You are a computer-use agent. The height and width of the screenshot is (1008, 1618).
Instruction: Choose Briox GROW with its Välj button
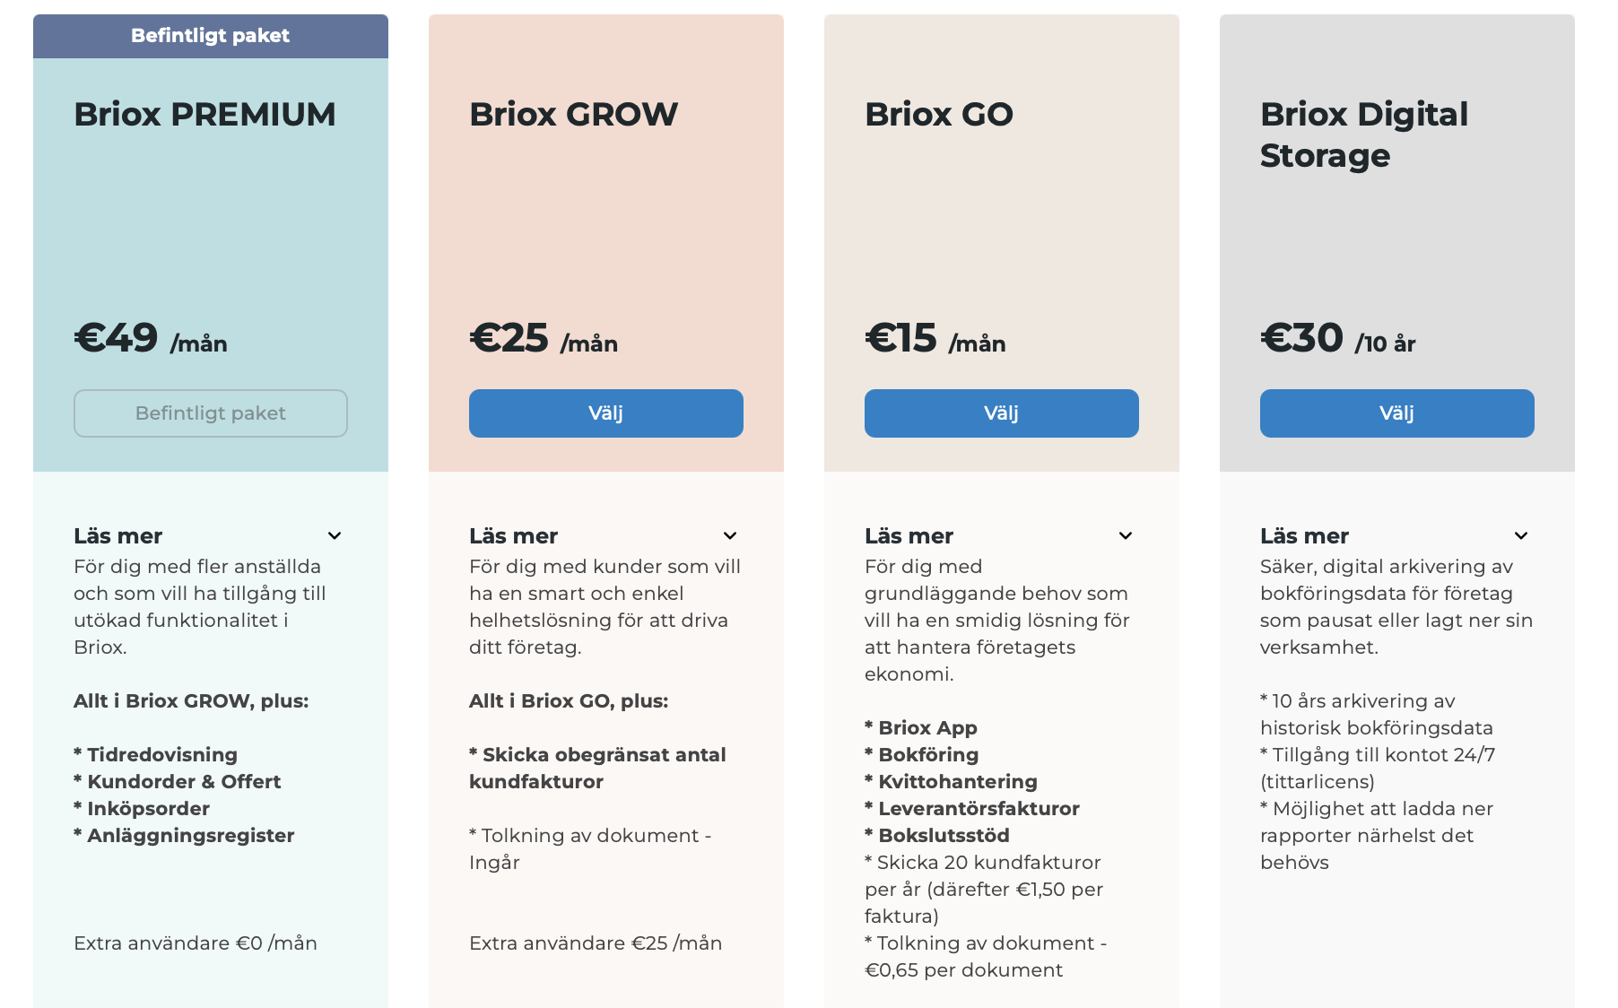[x=605, y=413]
